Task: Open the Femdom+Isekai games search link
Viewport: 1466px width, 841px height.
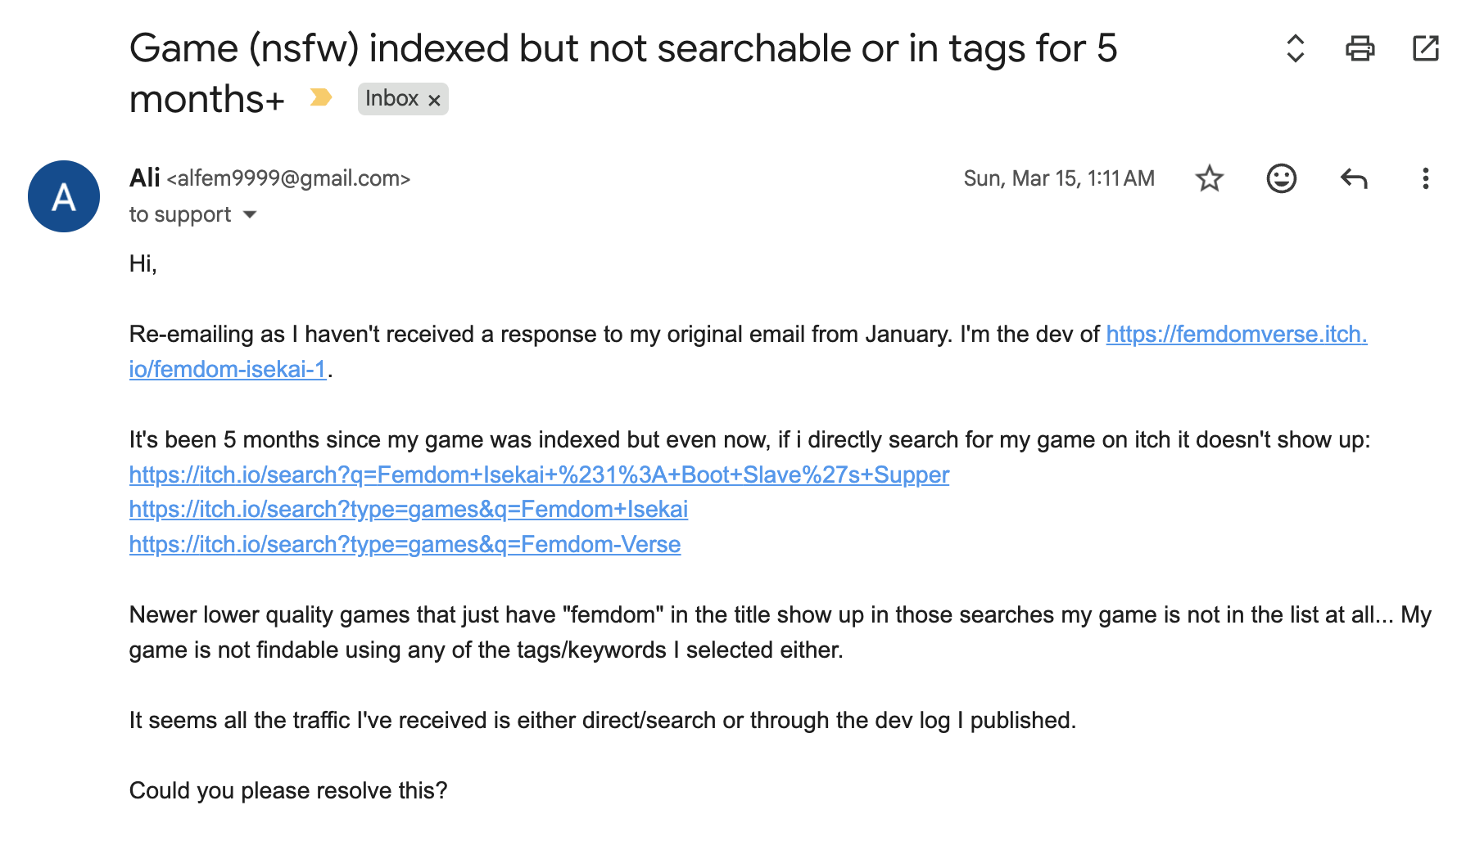Action: coord(408,509)
